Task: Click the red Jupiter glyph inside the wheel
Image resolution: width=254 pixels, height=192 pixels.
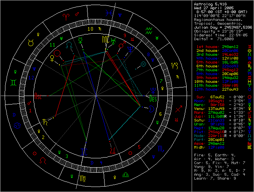Action: tap(113, 149)
